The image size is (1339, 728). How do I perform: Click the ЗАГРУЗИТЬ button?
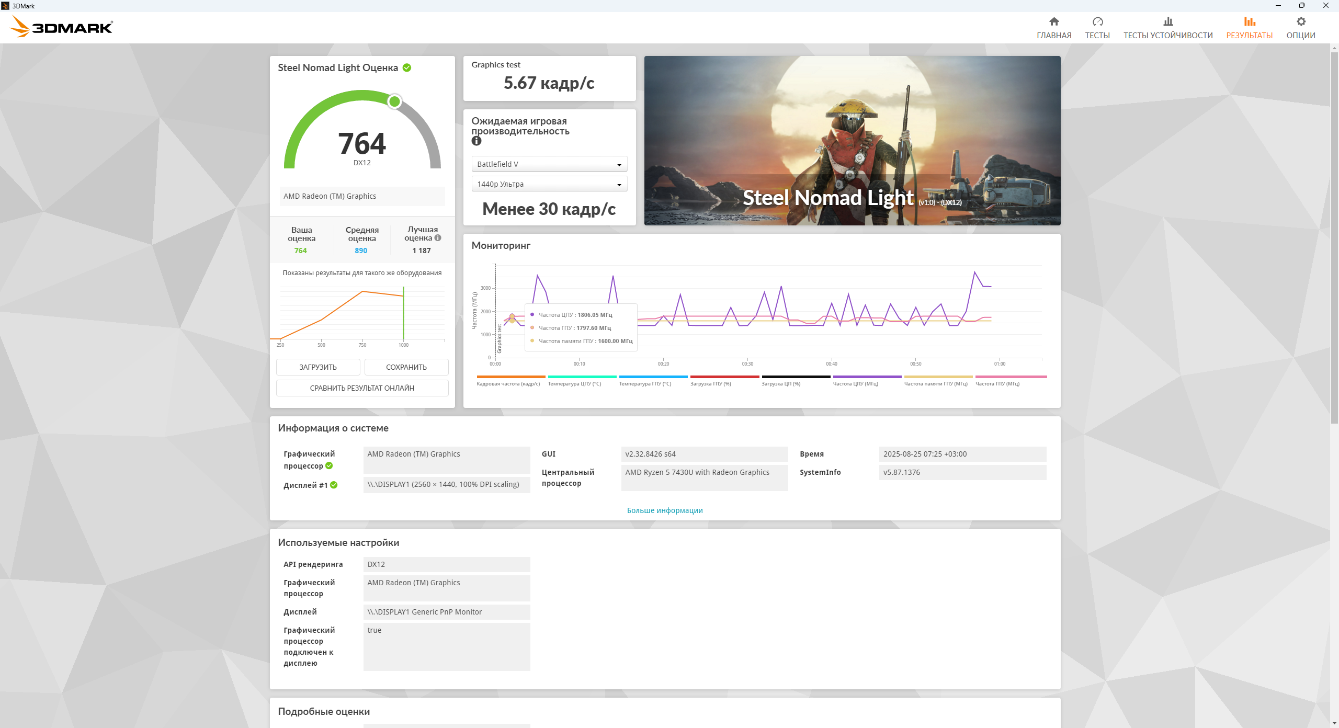(318, 367)
